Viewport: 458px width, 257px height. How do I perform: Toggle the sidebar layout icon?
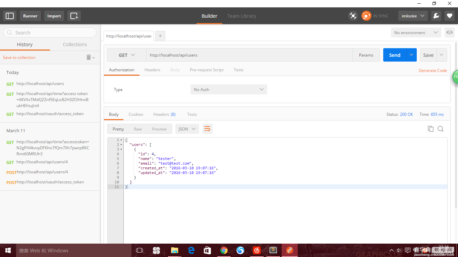[10, 16]
